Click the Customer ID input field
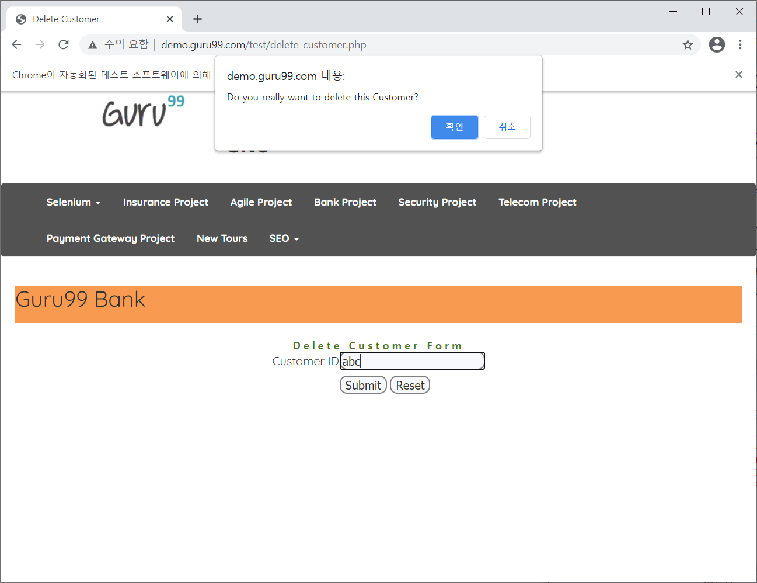The image size is (757, 583). point(412,361)
